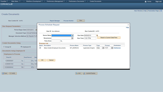Open the Manager Selection Method dropdown
163x92 pixels.
pyautogui.click(x=32, y=36)
